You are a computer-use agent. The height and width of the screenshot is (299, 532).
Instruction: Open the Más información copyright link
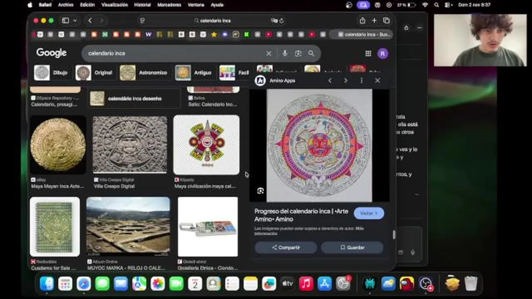tap(309, 231)
